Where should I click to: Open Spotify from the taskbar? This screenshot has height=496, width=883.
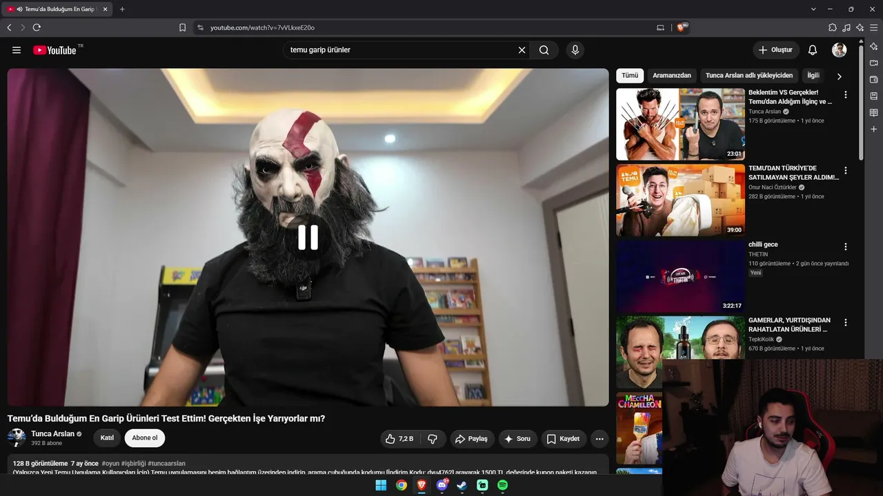point(502,485)
